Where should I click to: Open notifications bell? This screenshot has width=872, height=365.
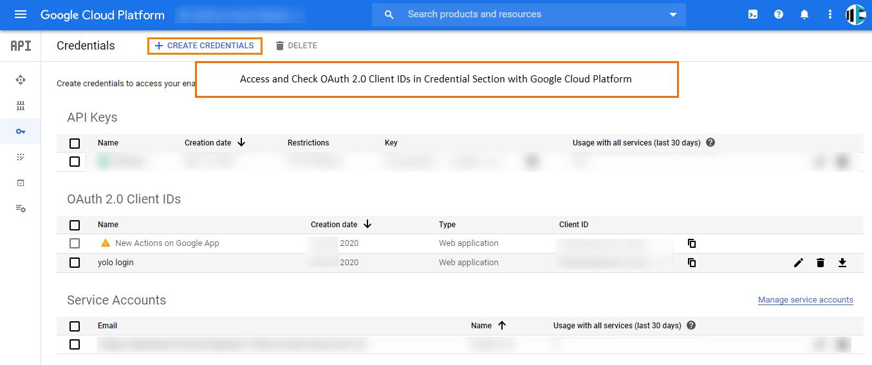click(x=804, y=14)
